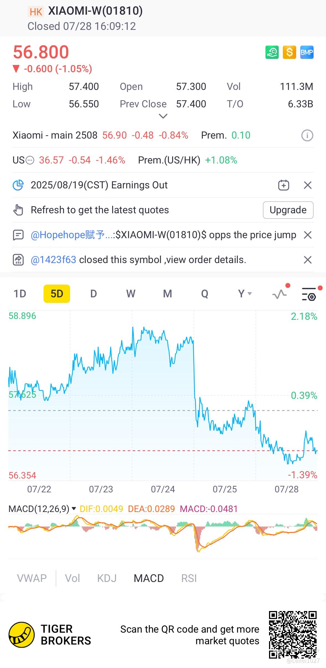Click the Upgrade button
This screenshot has height=668, width=326.
coord(288,210)
